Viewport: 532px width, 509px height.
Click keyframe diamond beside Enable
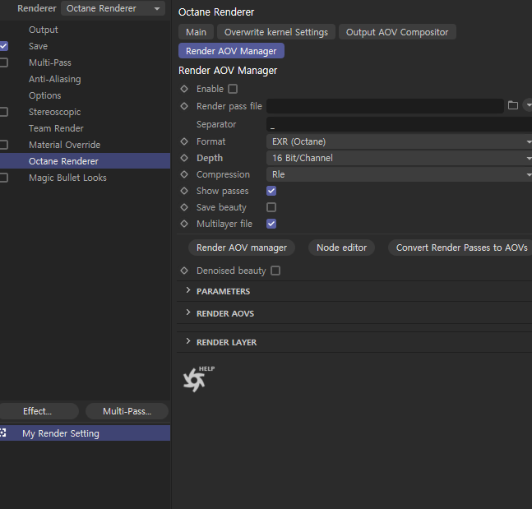[184, 89]
